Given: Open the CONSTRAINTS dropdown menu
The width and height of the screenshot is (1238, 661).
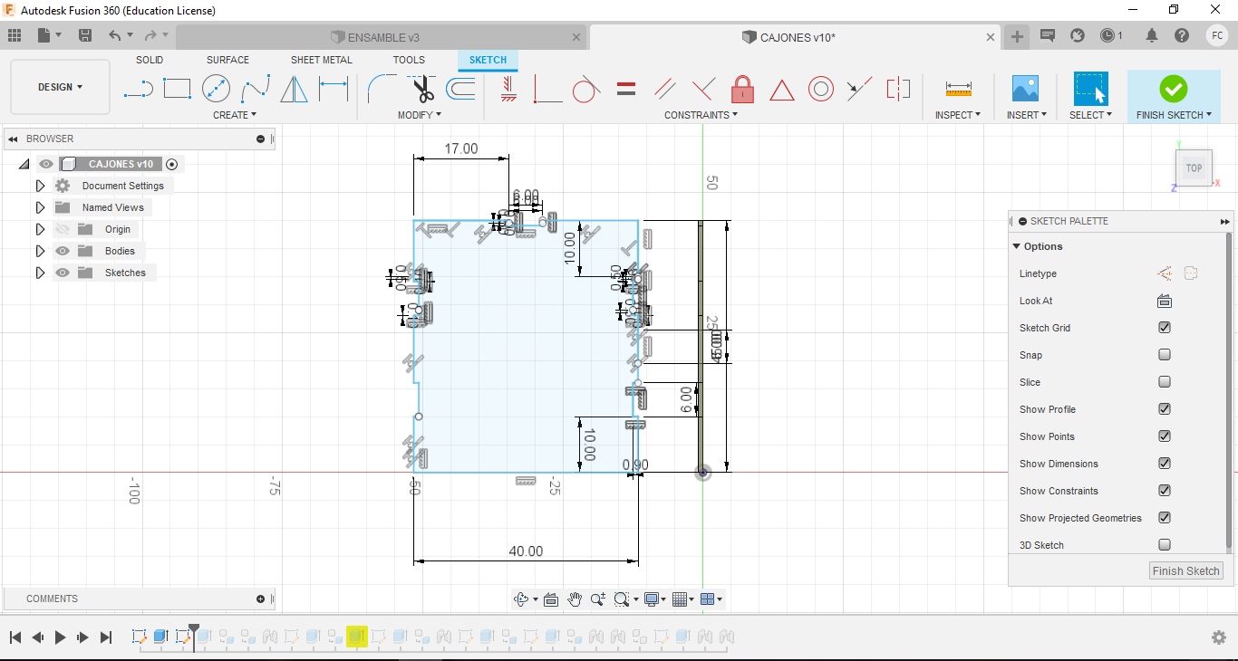Looking at the screenshot, I should coord(701,115).
